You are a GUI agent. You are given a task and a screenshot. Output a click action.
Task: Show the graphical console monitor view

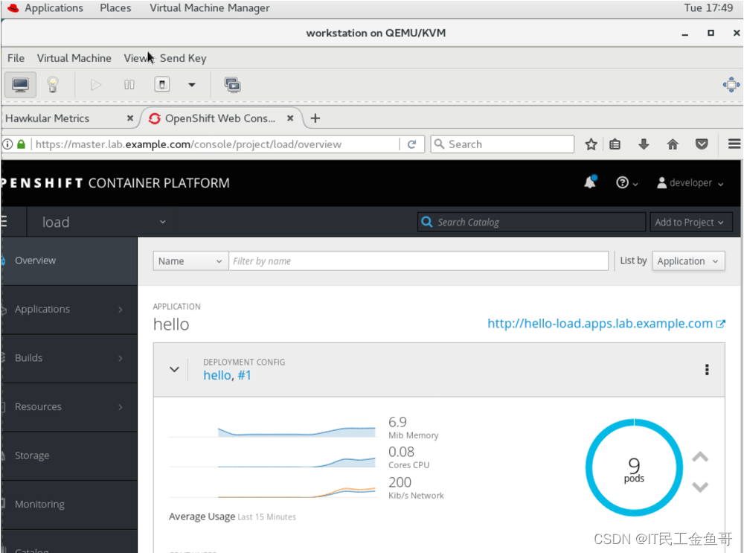pos(20,85)
